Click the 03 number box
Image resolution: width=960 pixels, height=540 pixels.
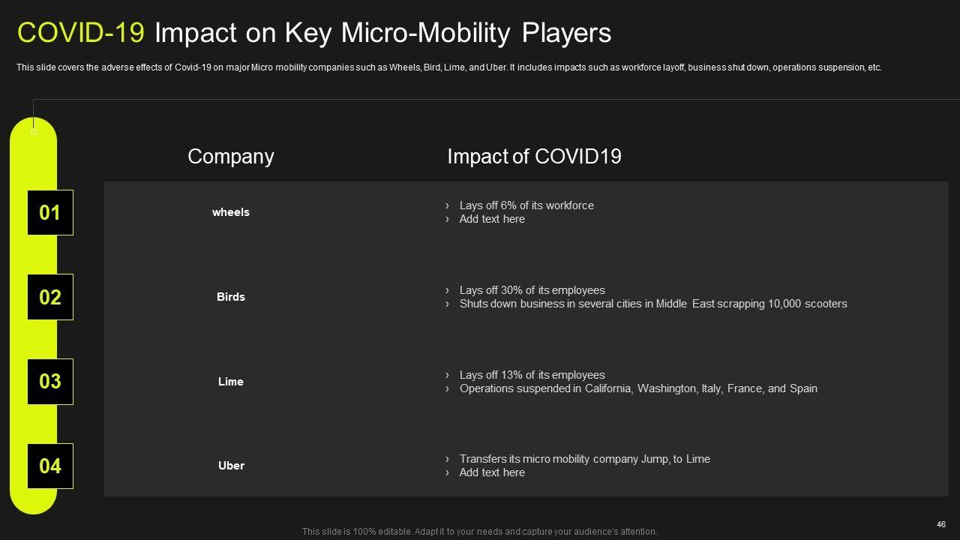[50, 381]
